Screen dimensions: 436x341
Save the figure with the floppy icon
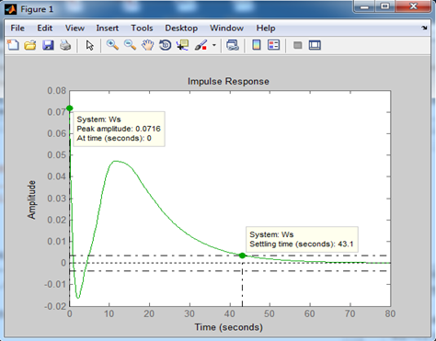coord(48,45)
